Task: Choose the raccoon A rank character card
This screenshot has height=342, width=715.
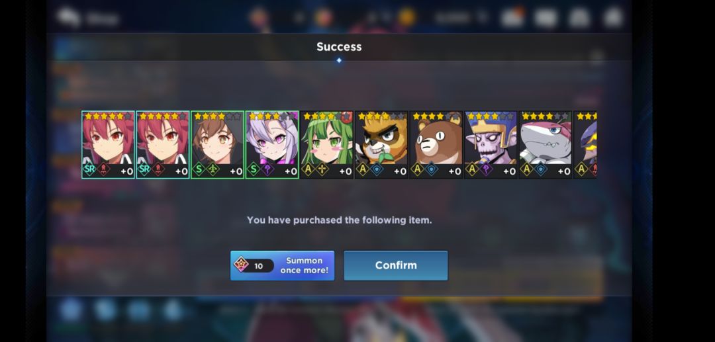Action: [x=382, y=145]
